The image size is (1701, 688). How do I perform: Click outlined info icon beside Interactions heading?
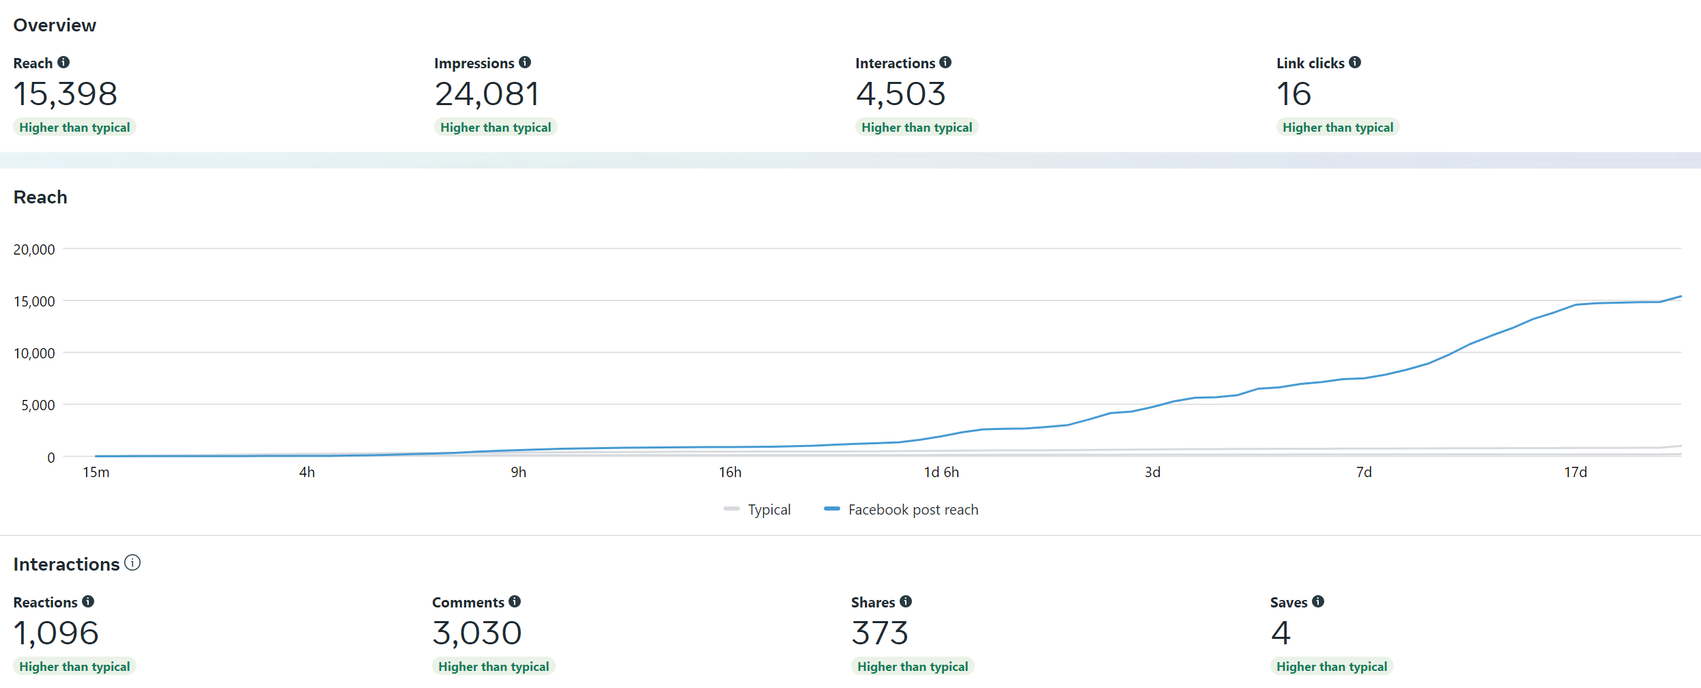coord(132,562)
